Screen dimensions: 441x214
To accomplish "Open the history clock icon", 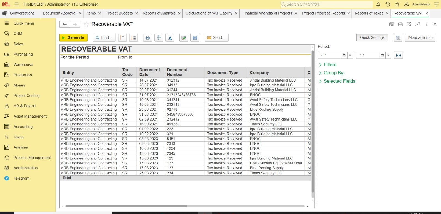I will (388, 4).
